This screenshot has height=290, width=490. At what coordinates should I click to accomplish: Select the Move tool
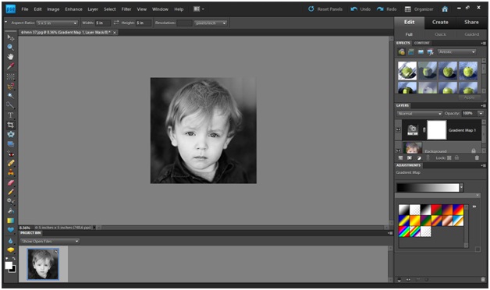click(x=11, y=37)
